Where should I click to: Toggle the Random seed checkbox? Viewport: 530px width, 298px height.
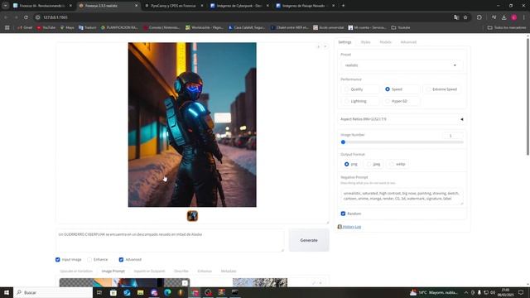(343, 214)
